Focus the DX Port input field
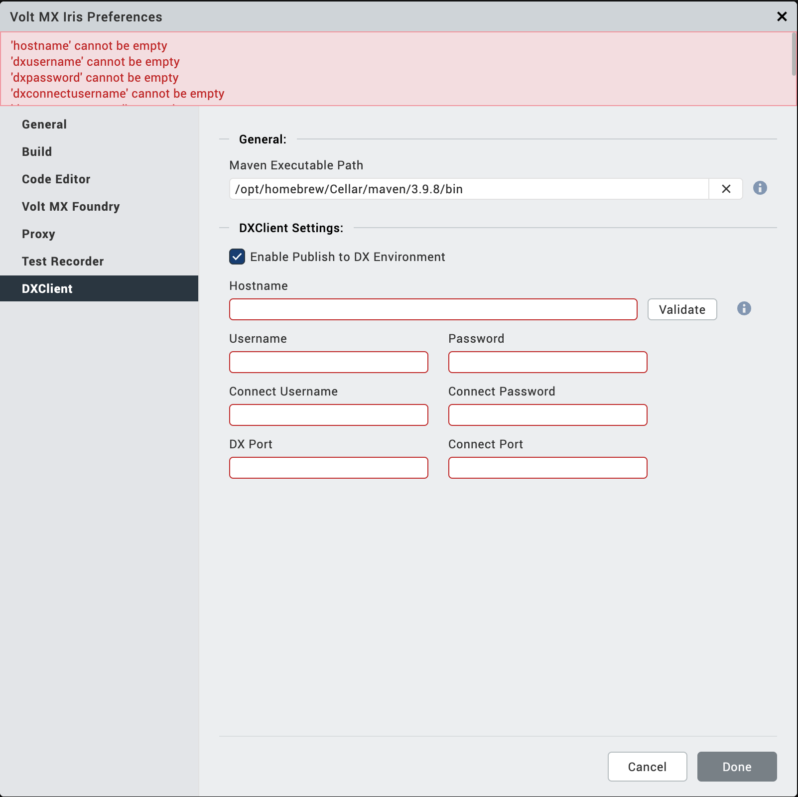 click(x=328, y=468)
